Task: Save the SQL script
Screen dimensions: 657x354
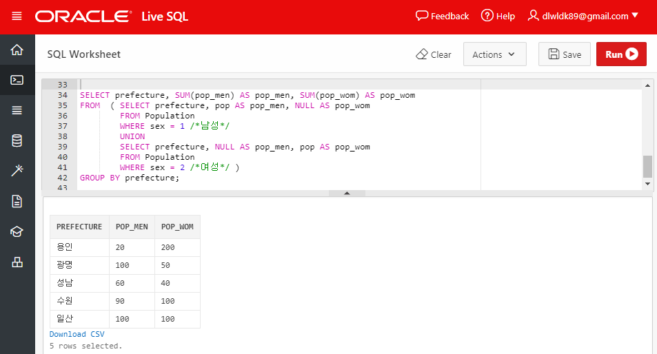Action: coord(565,54)
